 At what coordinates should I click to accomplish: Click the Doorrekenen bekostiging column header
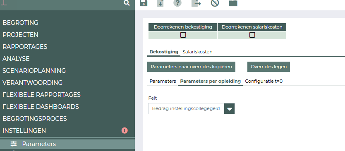pos(183,27)
